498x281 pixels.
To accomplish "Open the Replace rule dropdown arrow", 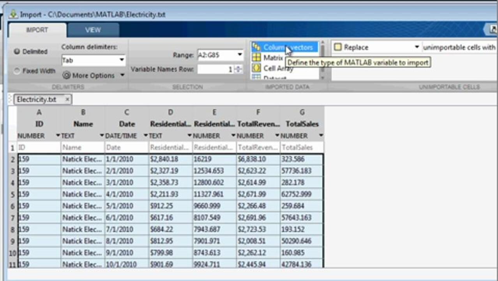I will pyautogui.click(x=417, y=47).
